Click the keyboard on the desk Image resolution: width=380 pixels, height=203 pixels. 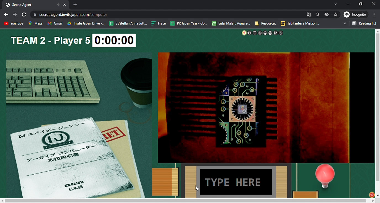coord(52,83)
